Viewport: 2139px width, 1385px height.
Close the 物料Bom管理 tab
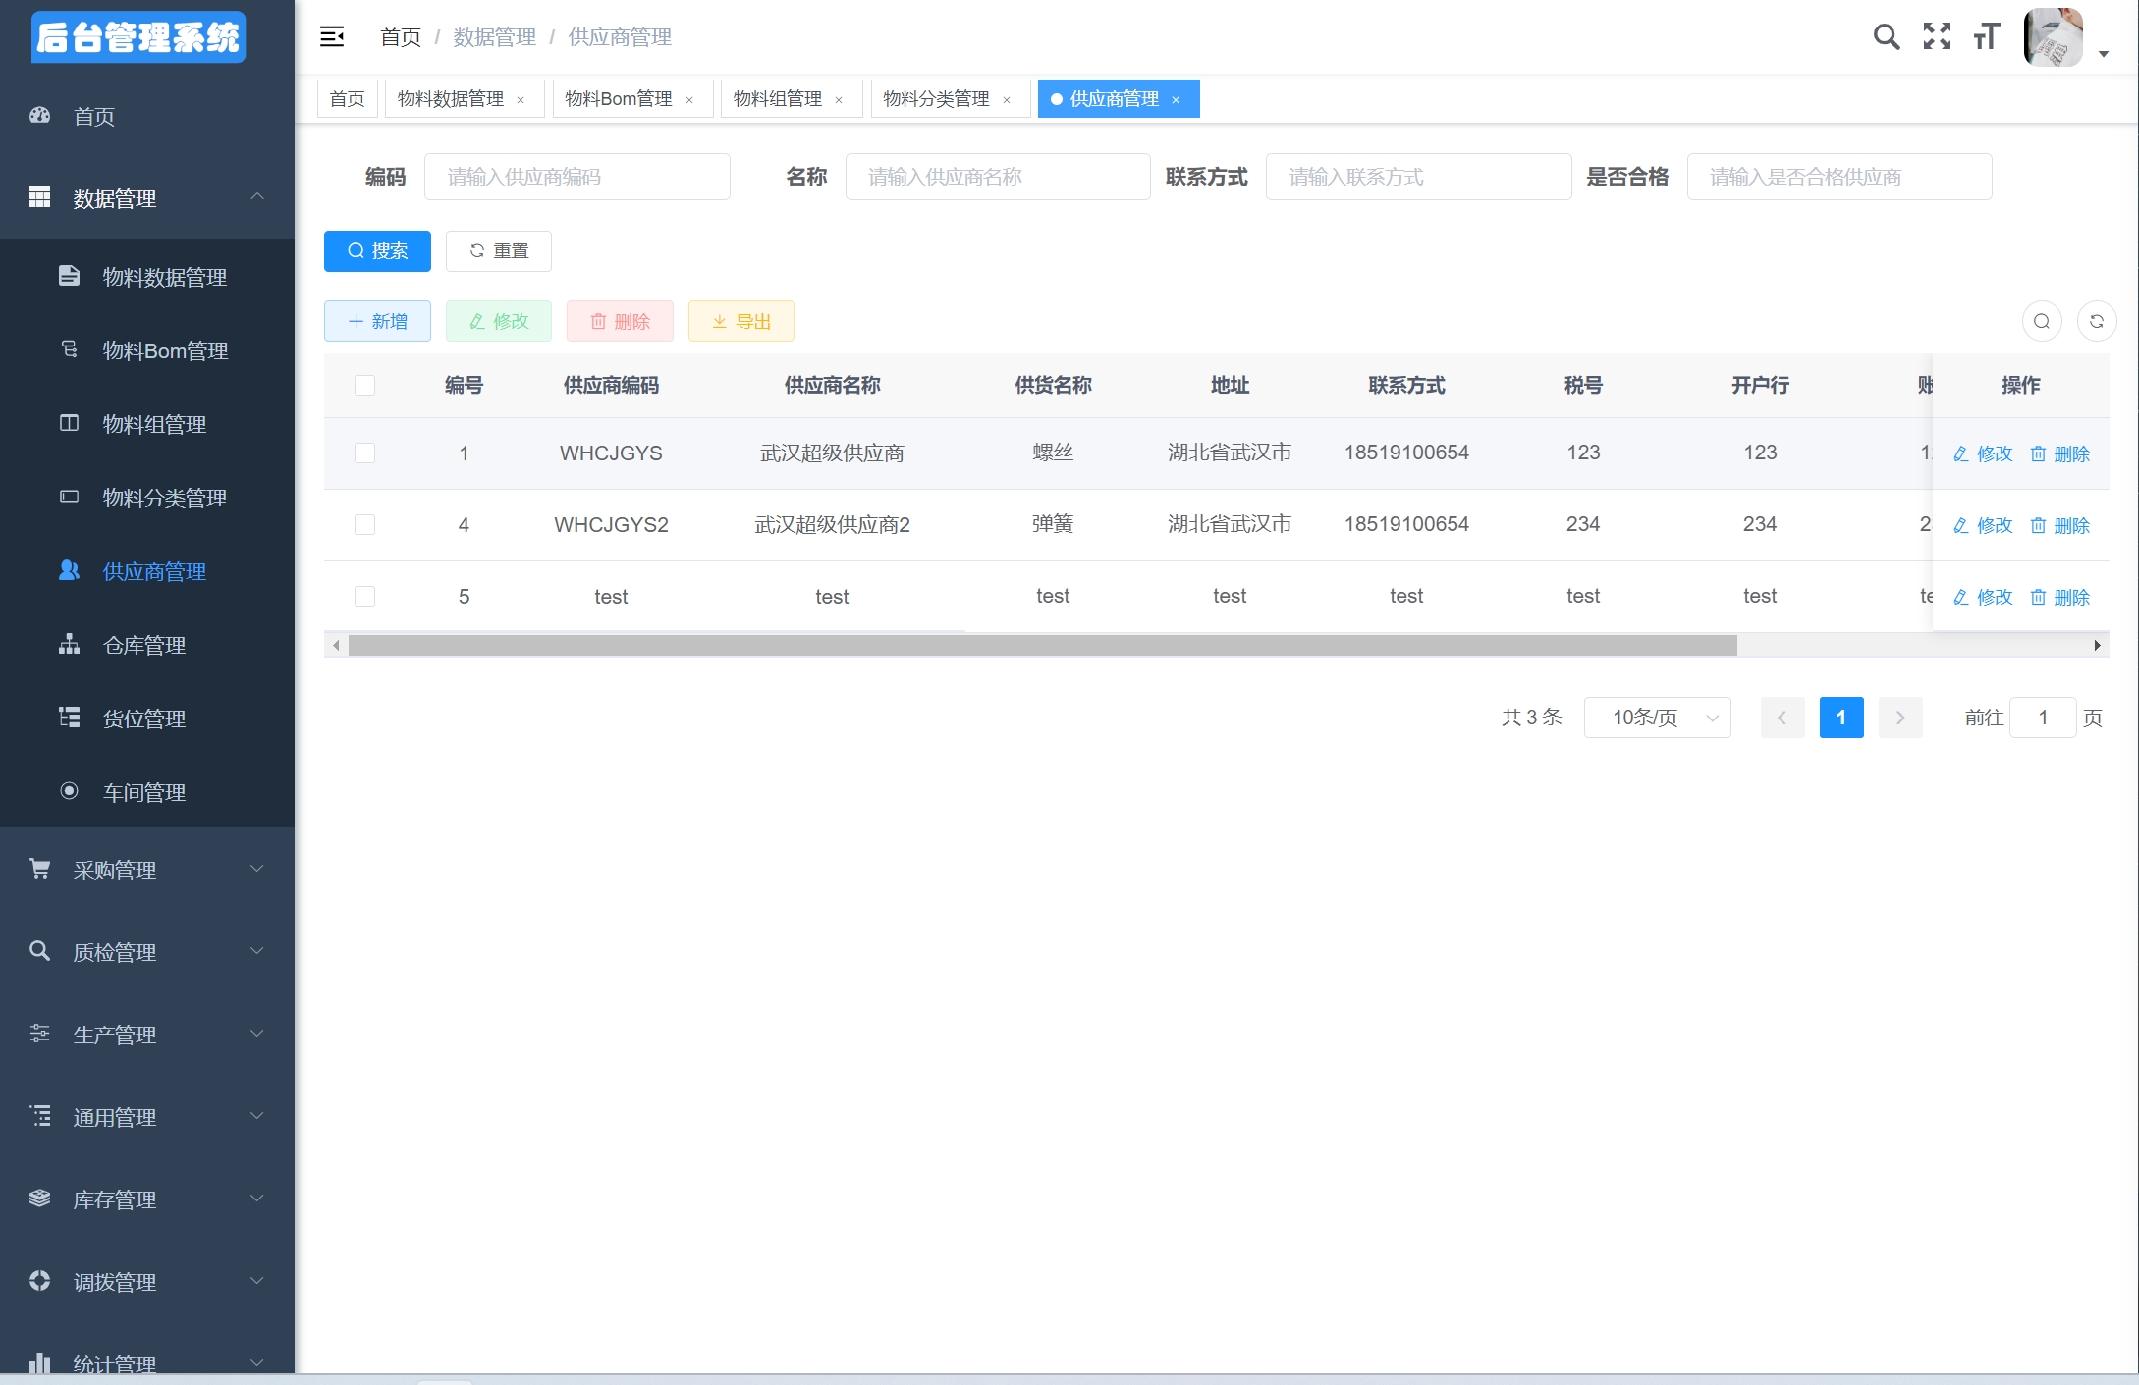[x=689, y=100]
